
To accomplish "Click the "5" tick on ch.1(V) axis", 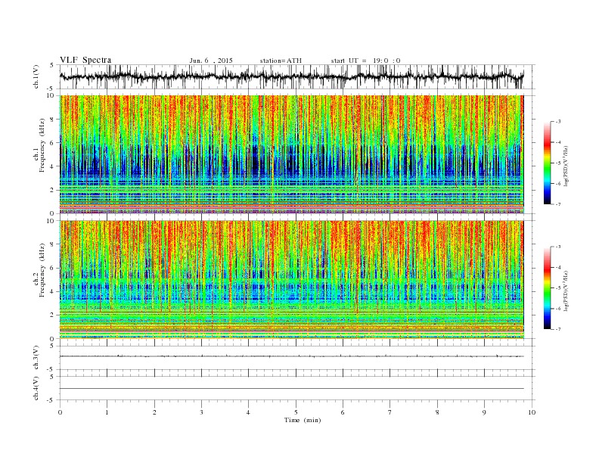I will [x=52, y=65].
